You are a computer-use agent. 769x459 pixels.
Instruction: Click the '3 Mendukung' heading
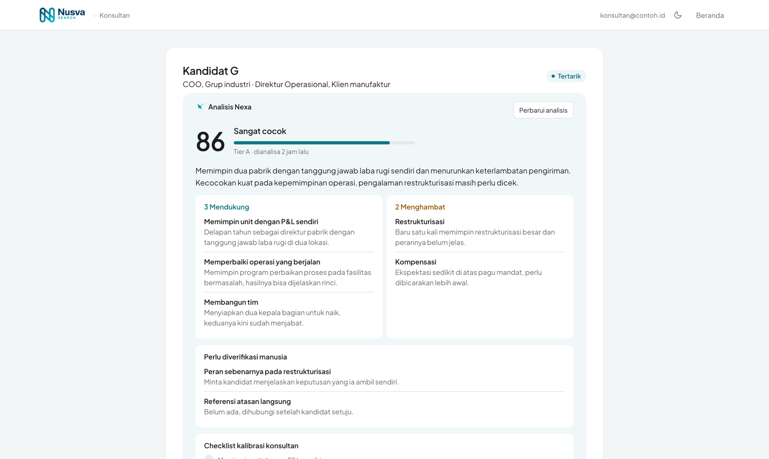point(226,207)
